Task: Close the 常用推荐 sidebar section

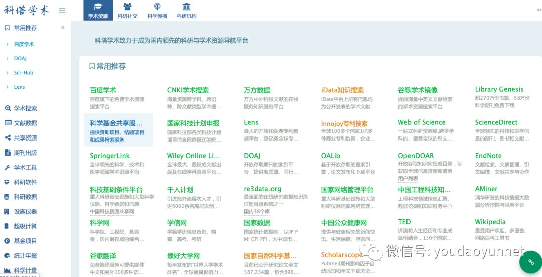Action: pyautogui.click(x=63, y=27)
